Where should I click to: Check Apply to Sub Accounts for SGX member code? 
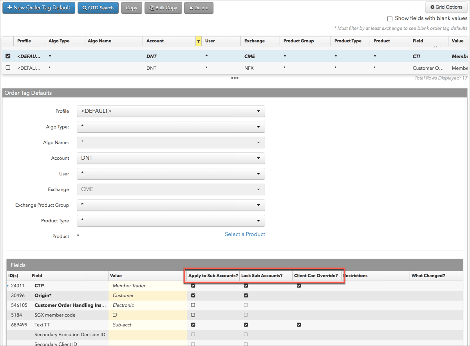pyautogui.click(x=193, y=315)
